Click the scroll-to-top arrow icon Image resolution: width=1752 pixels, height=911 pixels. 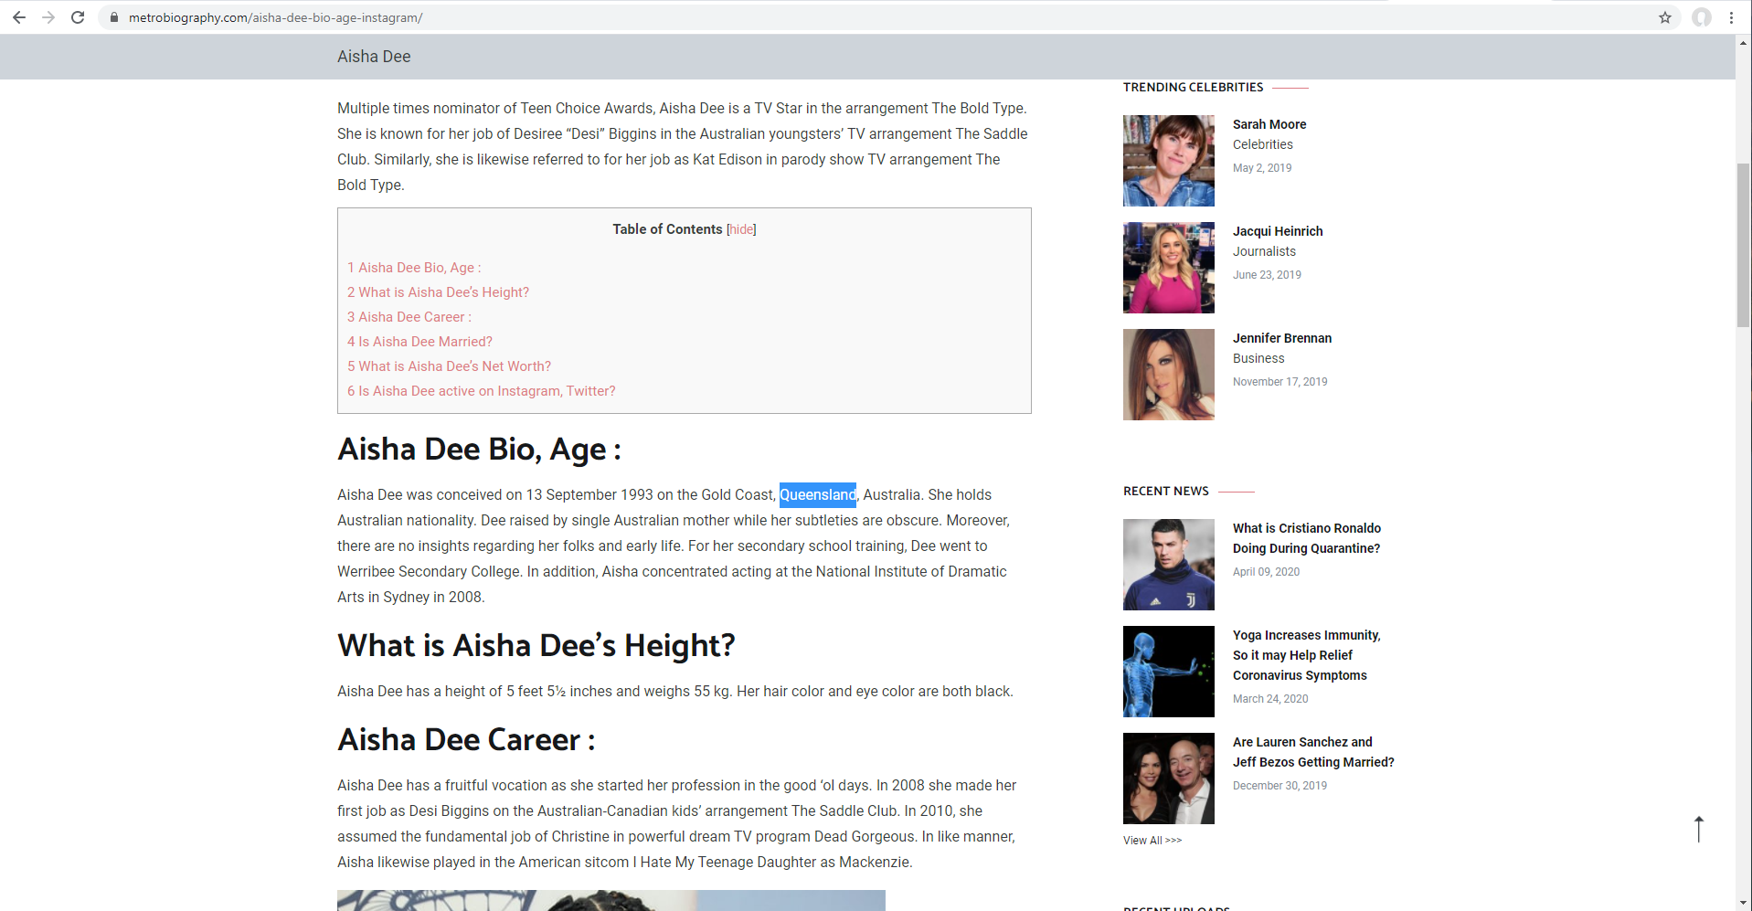click(1698, 829)
